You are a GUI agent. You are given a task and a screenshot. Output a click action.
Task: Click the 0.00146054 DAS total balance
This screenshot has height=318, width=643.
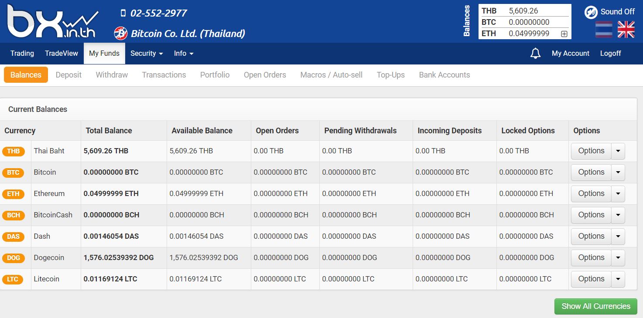(111, 237)
